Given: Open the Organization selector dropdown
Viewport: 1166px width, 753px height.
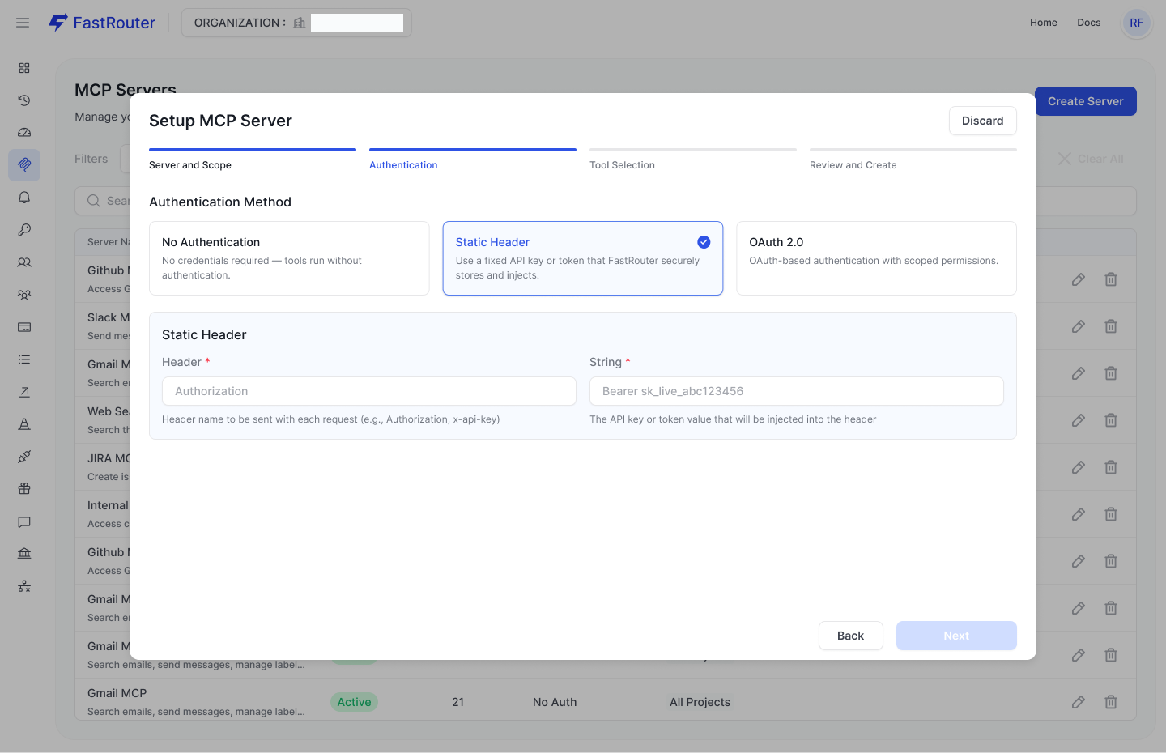Looking at the screenshot, I should pos(296,23).
